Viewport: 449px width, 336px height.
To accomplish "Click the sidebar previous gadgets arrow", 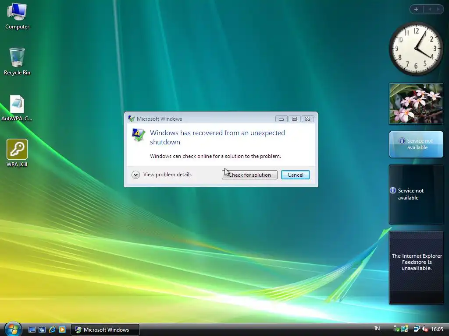I will [430, 9].
